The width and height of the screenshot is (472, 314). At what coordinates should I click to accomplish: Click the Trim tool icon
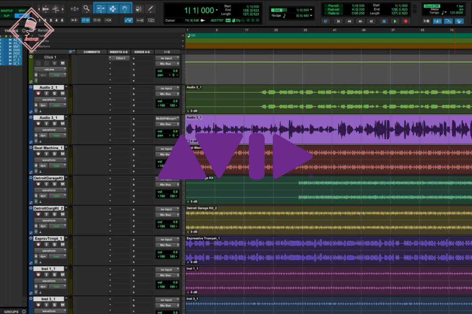point(101,9)
